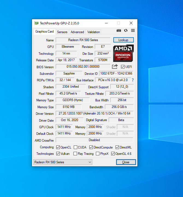
Task: Click the Default Clock 1411 MHz field
Action: [64, 133]
